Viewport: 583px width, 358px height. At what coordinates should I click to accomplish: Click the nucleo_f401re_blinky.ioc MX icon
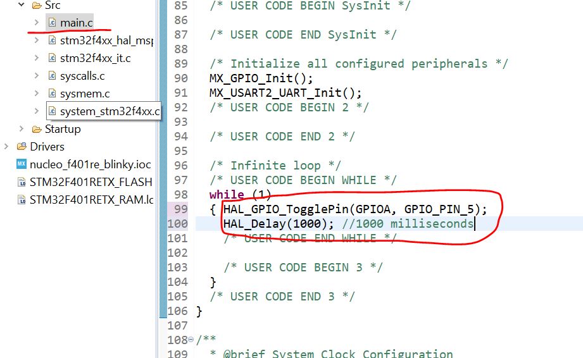tap(21, 164)
